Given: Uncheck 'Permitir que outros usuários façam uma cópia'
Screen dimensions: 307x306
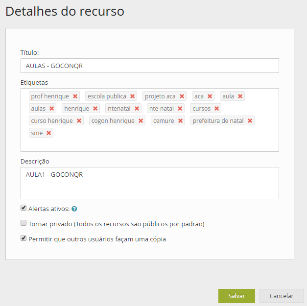Looking at the screenshot, I should pyautogui.click(x=24, y=238).
